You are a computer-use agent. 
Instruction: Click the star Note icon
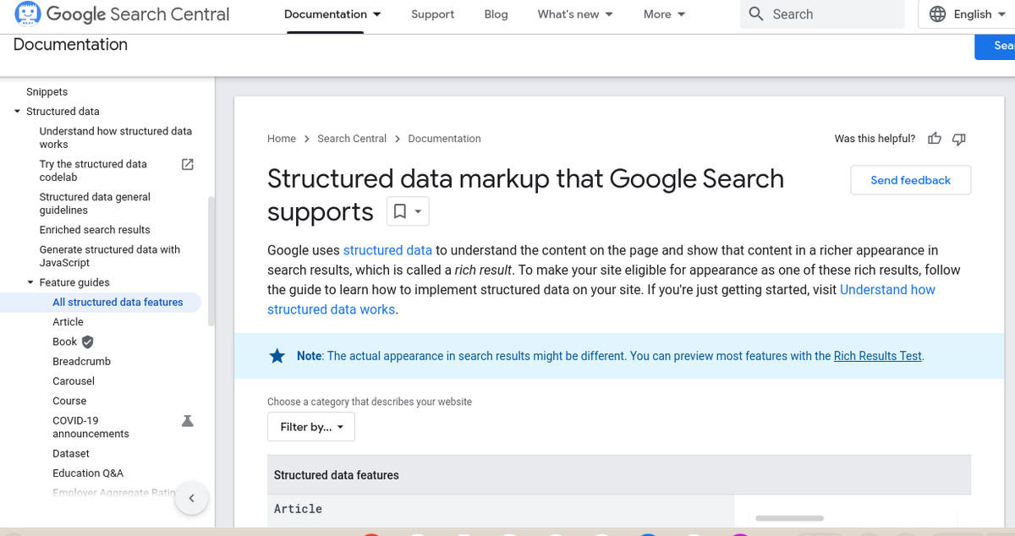click(277, 356)
